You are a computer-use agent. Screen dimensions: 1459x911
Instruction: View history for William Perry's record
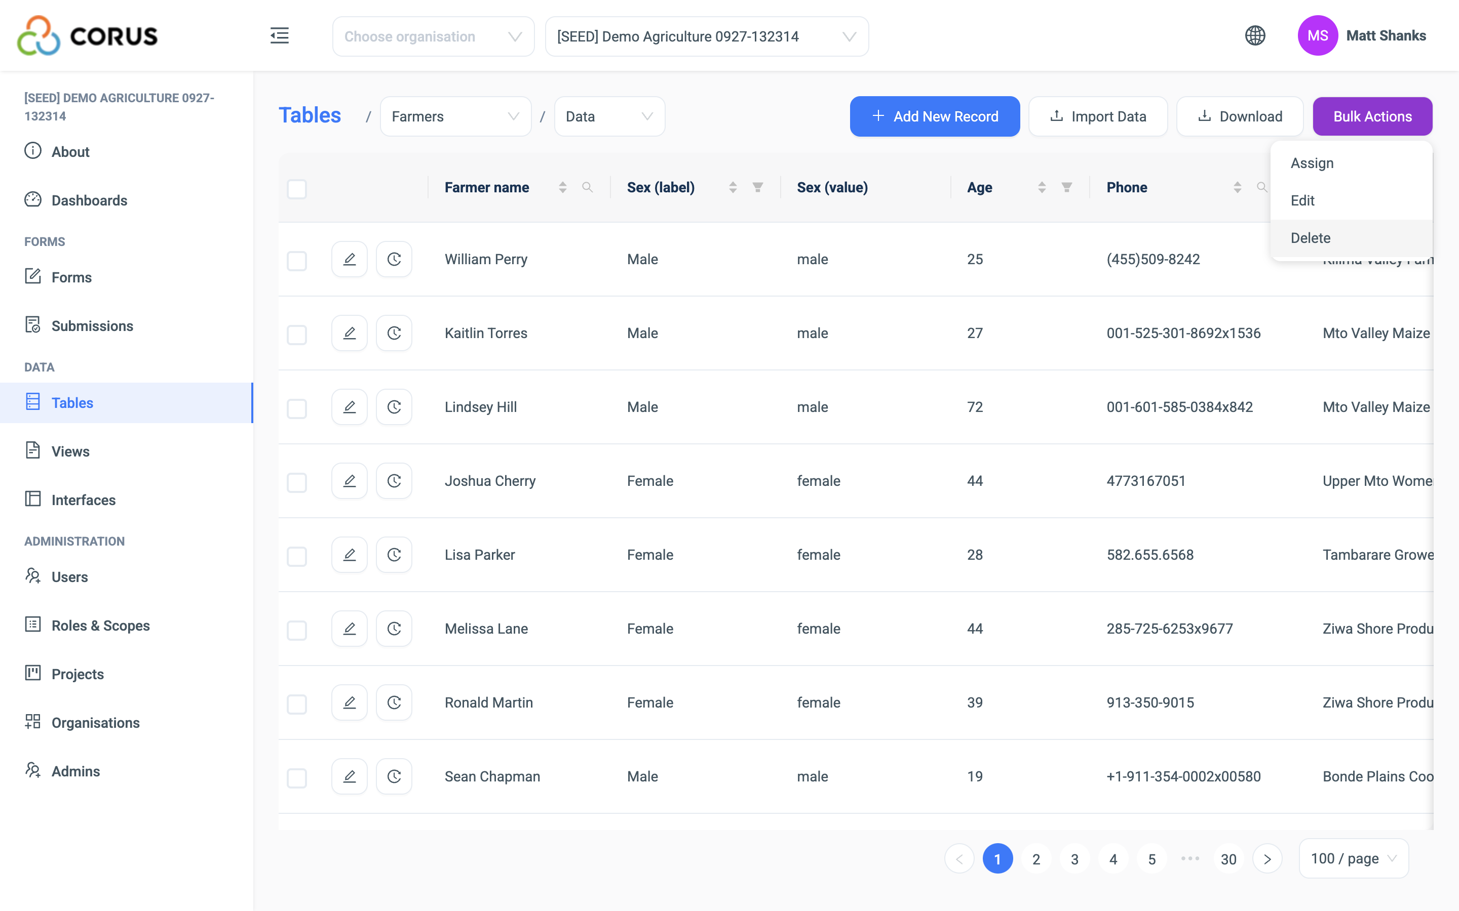(x=394, y=259)
